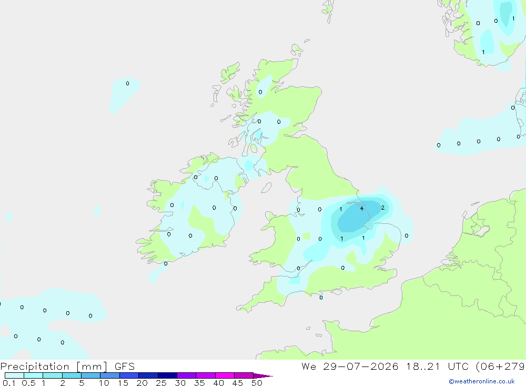Click the '20' legend scale label

[142, 383]
